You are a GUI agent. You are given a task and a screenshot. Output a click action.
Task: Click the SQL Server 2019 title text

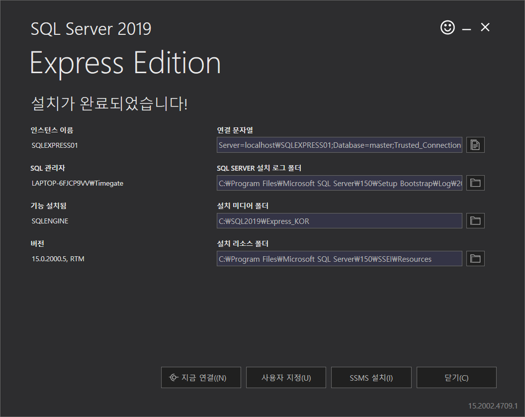pyautogui.click(x=91, y=29)
